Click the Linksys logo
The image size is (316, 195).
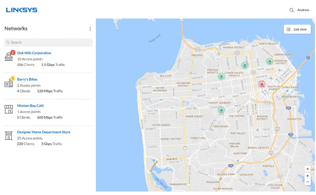22,10
